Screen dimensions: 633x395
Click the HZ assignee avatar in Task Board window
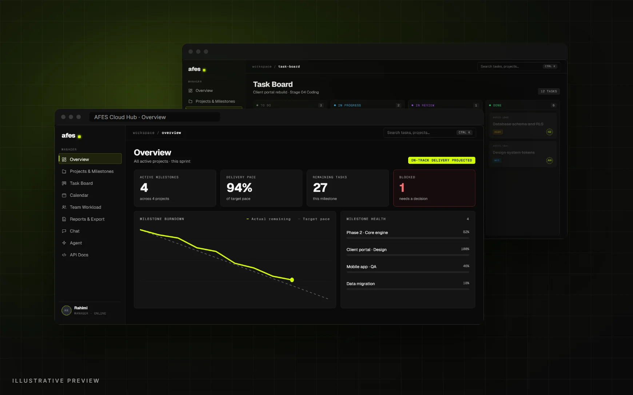(549, 132)
